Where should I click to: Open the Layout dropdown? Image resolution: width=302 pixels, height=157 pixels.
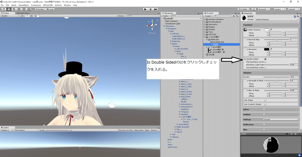[293, 9]
